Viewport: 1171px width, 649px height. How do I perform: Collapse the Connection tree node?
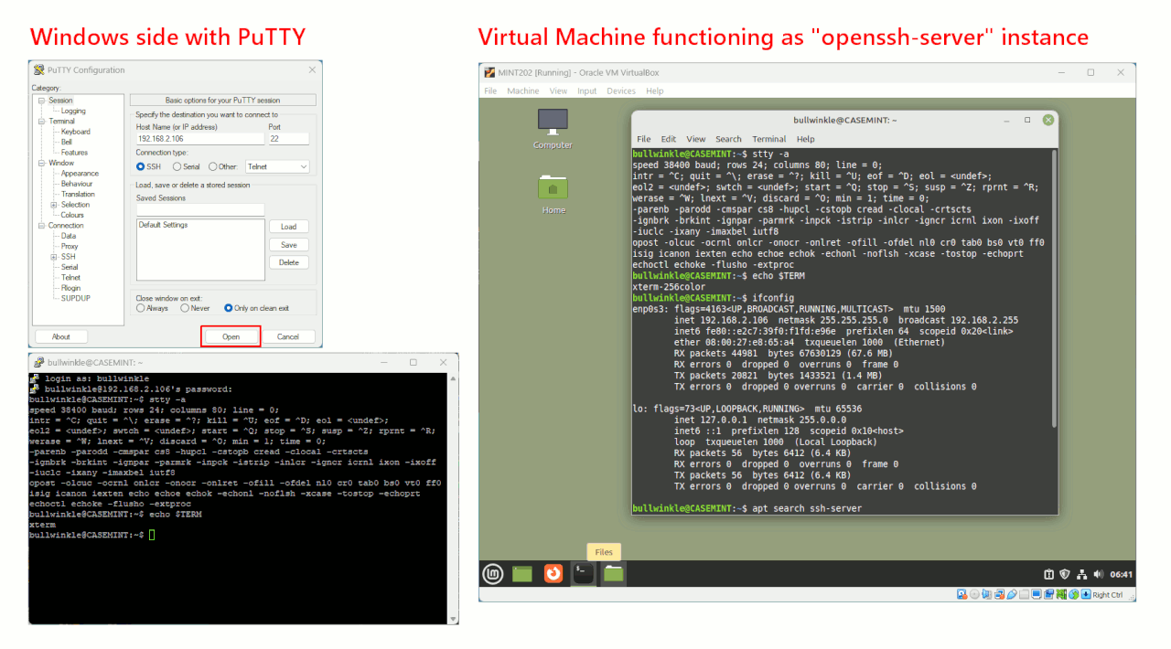(x=41, y=225)
